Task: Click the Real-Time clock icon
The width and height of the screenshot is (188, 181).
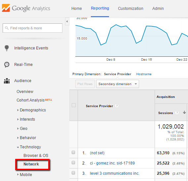Action: [7, 65]
